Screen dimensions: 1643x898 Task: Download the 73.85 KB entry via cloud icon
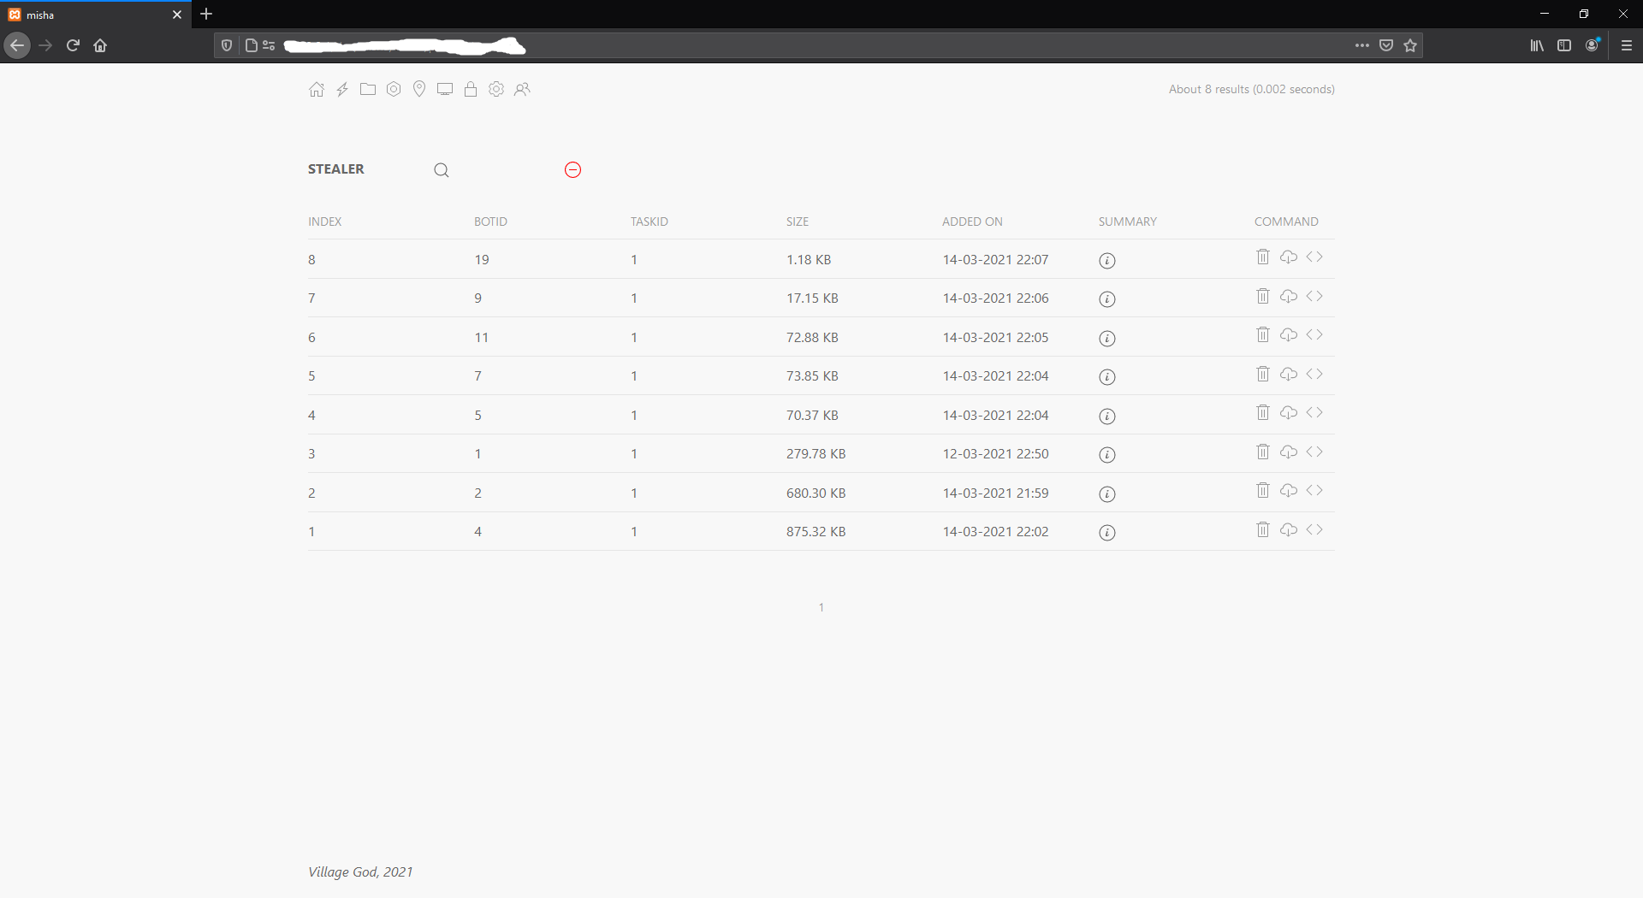1289,374
